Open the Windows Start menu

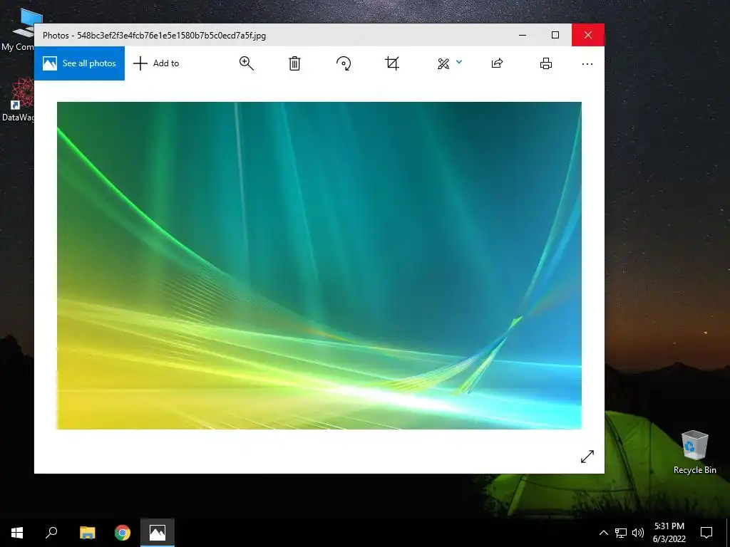click(17, 533)
